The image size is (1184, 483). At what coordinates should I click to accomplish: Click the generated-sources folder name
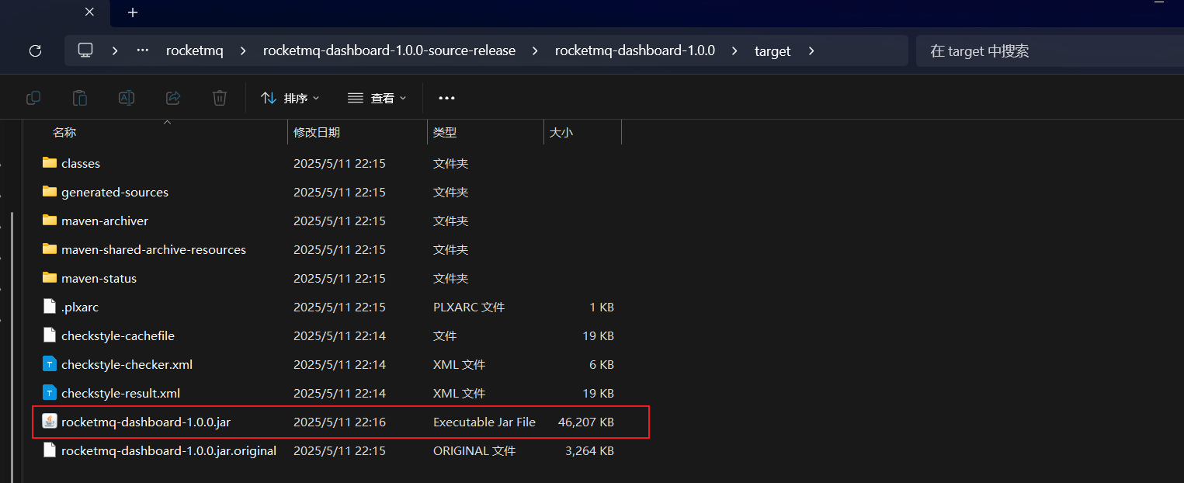(x=115, y=193)
